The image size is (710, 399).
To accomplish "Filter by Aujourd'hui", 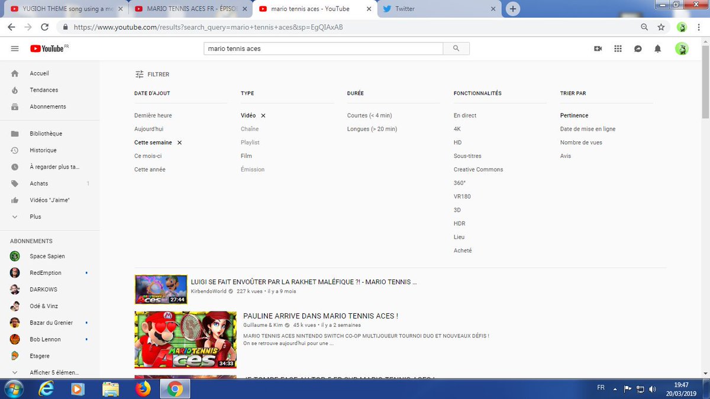I will click(149, 129).
